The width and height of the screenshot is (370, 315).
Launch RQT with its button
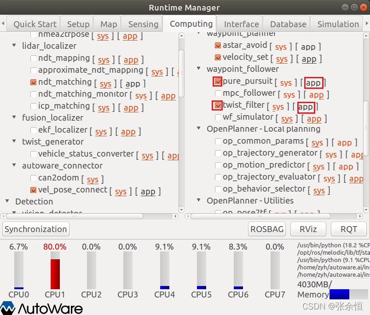pyautogui.click(x=349, y=229)
